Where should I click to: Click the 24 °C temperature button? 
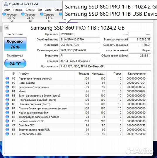[x=15, y=63]
